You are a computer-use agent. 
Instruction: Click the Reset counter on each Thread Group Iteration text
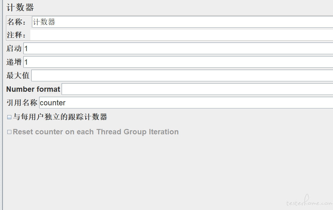coord(96,132)
